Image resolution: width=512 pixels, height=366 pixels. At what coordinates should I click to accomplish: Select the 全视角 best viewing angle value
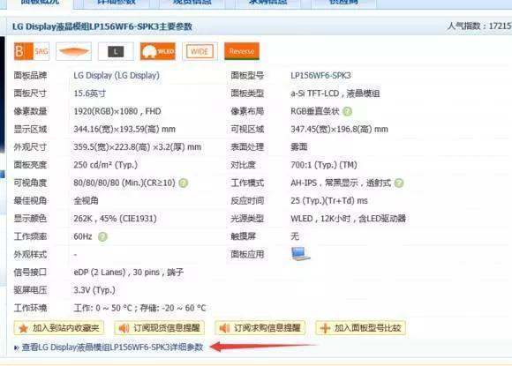pos(86,200)
